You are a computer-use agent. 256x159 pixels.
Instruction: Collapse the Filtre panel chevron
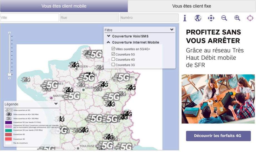point(172,30)
